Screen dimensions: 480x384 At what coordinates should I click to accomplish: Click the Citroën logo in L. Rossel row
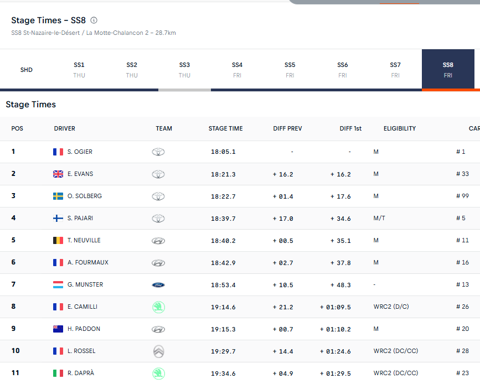click(x=158, y=351)
